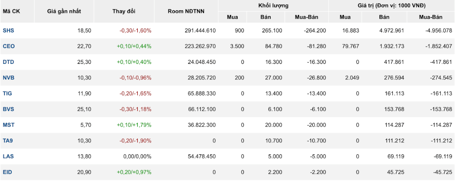This screenshot has width=455, height=181.
Task: Click EID sell volume 2.200
Action: 275,172
